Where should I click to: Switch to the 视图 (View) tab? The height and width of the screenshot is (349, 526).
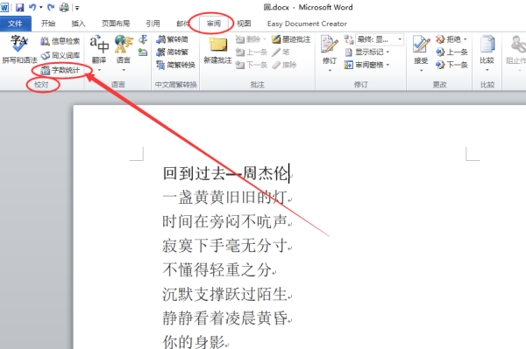tap(244, 24)
